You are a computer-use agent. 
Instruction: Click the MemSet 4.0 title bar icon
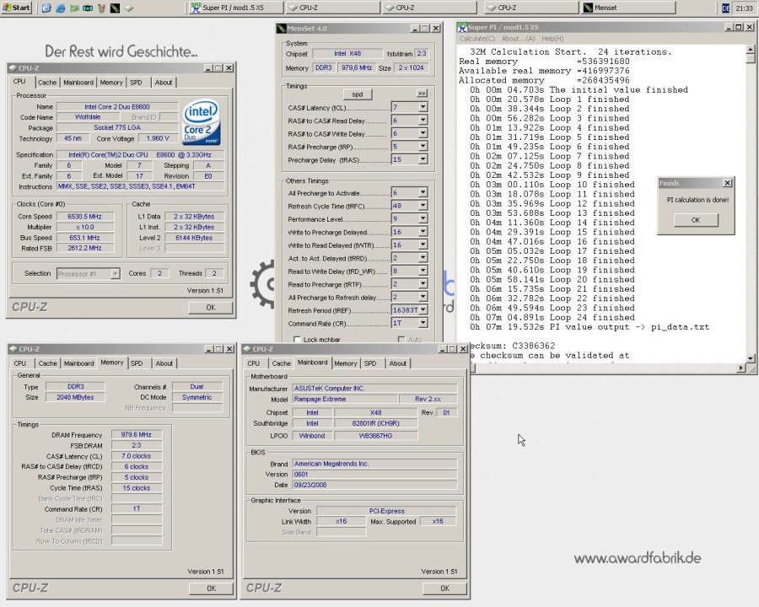point(281,29)
